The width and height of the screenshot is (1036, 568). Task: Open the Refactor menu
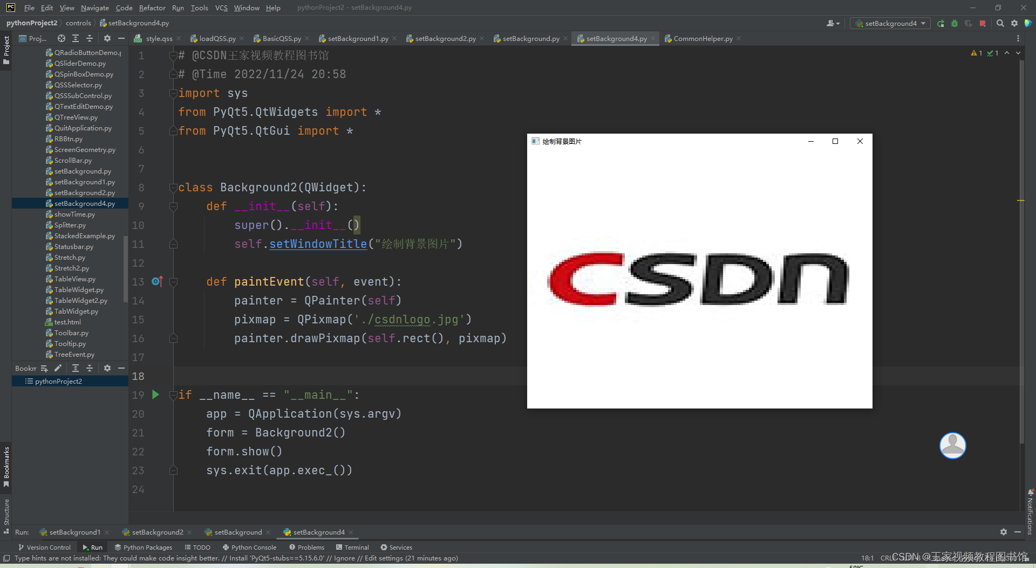152,8
